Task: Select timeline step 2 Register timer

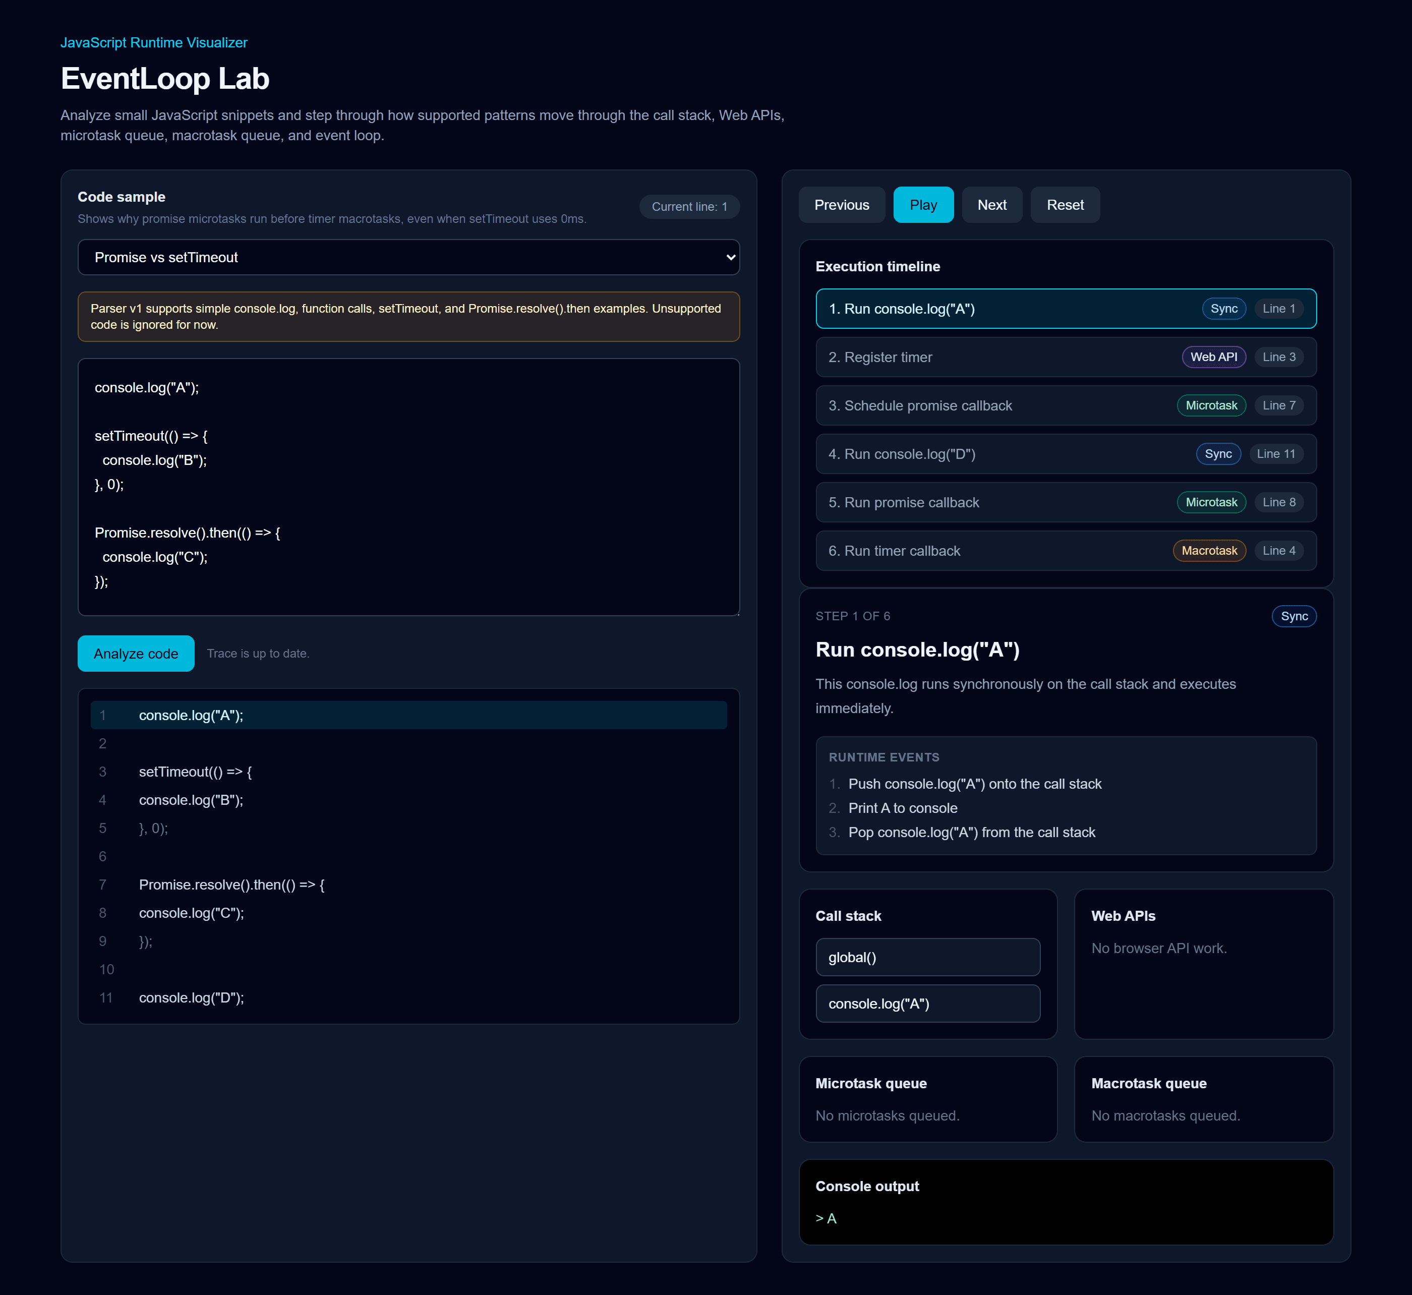Action: 1066,357
